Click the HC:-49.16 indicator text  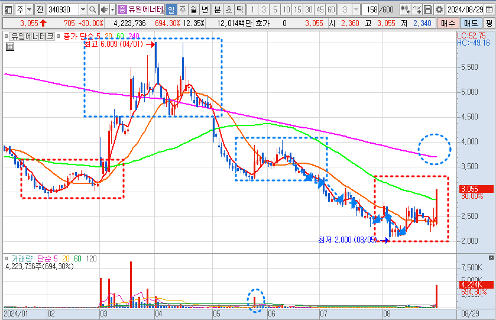click(x=474, y=43)
